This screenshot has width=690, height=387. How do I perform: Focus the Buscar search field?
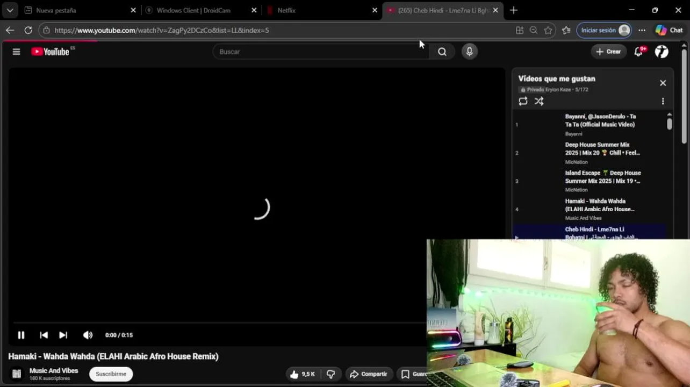point(321,52)
